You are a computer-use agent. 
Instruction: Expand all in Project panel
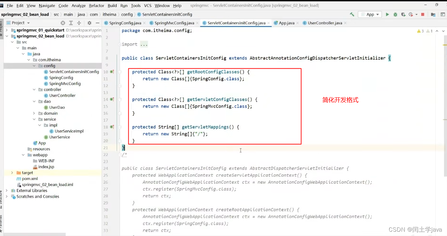pyautogui.click(x=71, y=23)
